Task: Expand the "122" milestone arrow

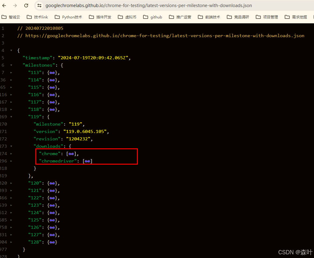Action: pyautogui.click(x=11, y=198)
